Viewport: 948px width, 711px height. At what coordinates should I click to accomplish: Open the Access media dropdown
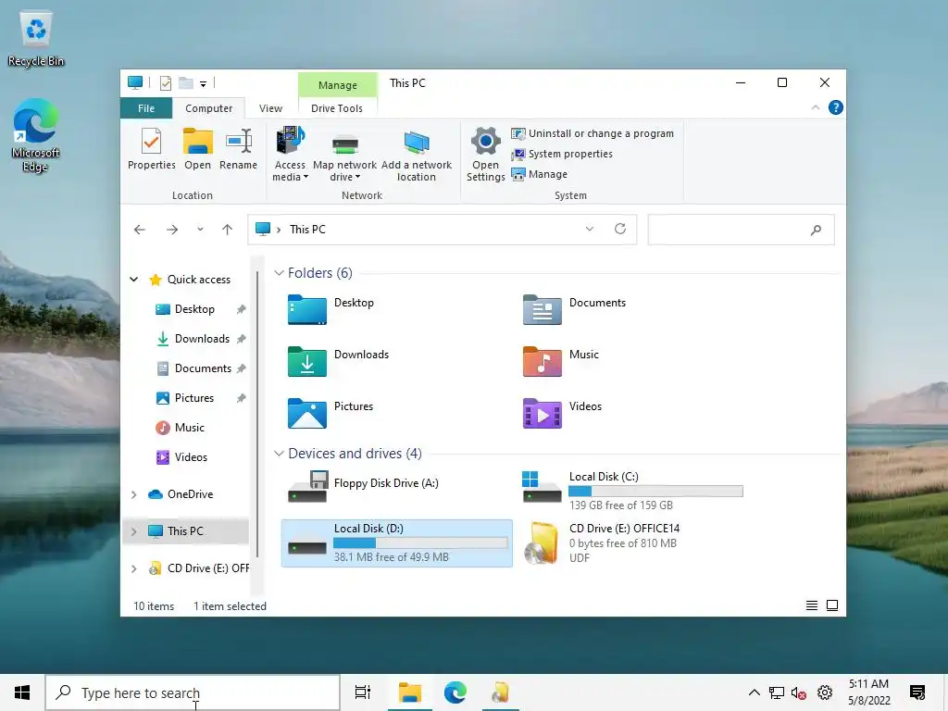pyautogui.click(x=290, y=155)
